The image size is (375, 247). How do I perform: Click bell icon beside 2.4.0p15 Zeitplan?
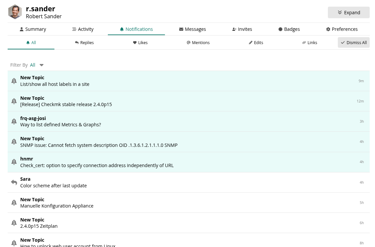14,223
